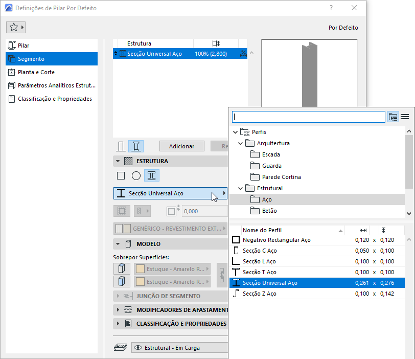Screen dimensions: 415x359
Task: Choose multi-segment column icon
Action: click(136, 146)
